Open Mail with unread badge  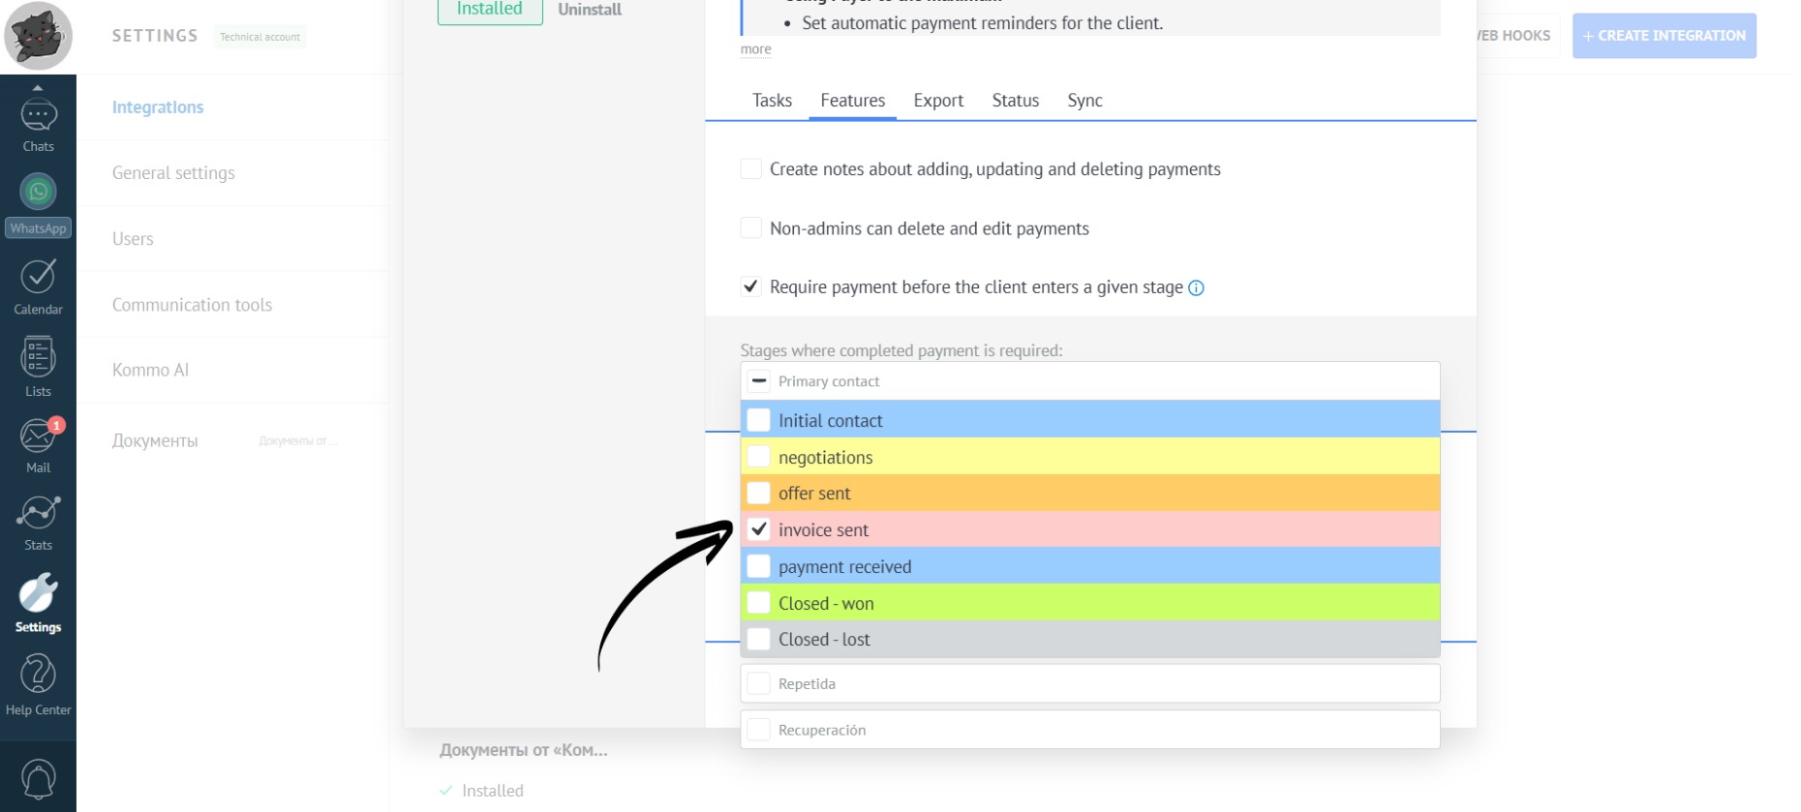[x=38, y=437]
